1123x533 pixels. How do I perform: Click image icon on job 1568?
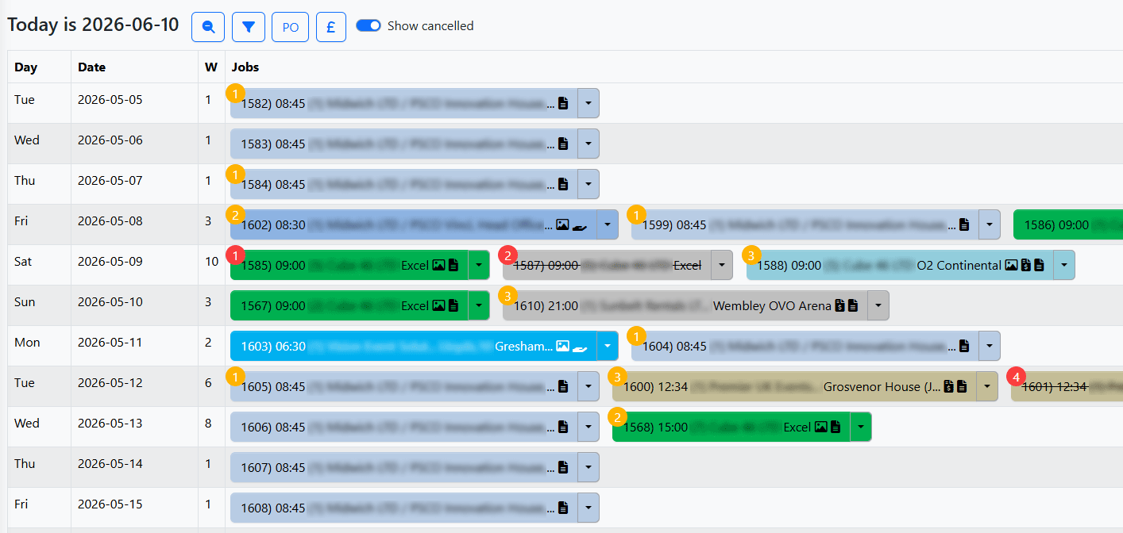tap(821, 427)
